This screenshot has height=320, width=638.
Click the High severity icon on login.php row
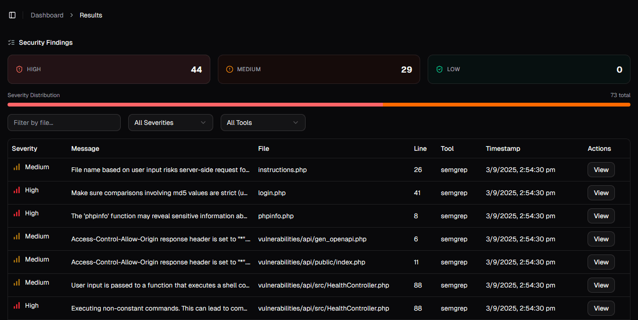coord(16,189)
